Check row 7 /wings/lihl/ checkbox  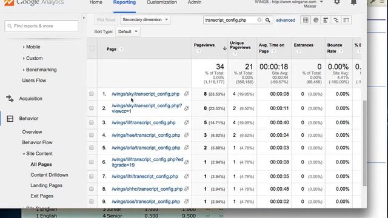coord(92,176)
